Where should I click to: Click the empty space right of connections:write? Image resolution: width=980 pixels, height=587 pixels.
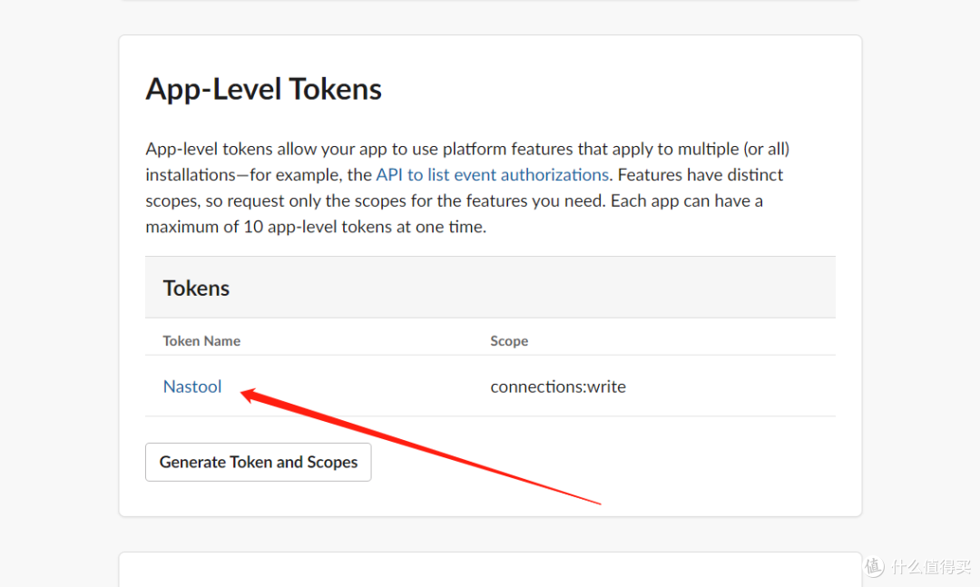726,386
